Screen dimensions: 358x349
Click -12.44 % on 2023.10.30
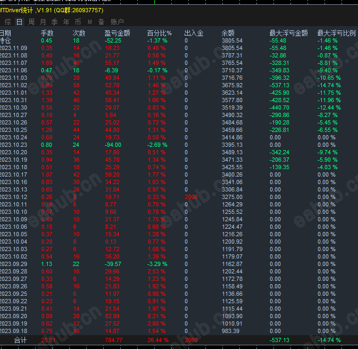[x=329, y=107]
